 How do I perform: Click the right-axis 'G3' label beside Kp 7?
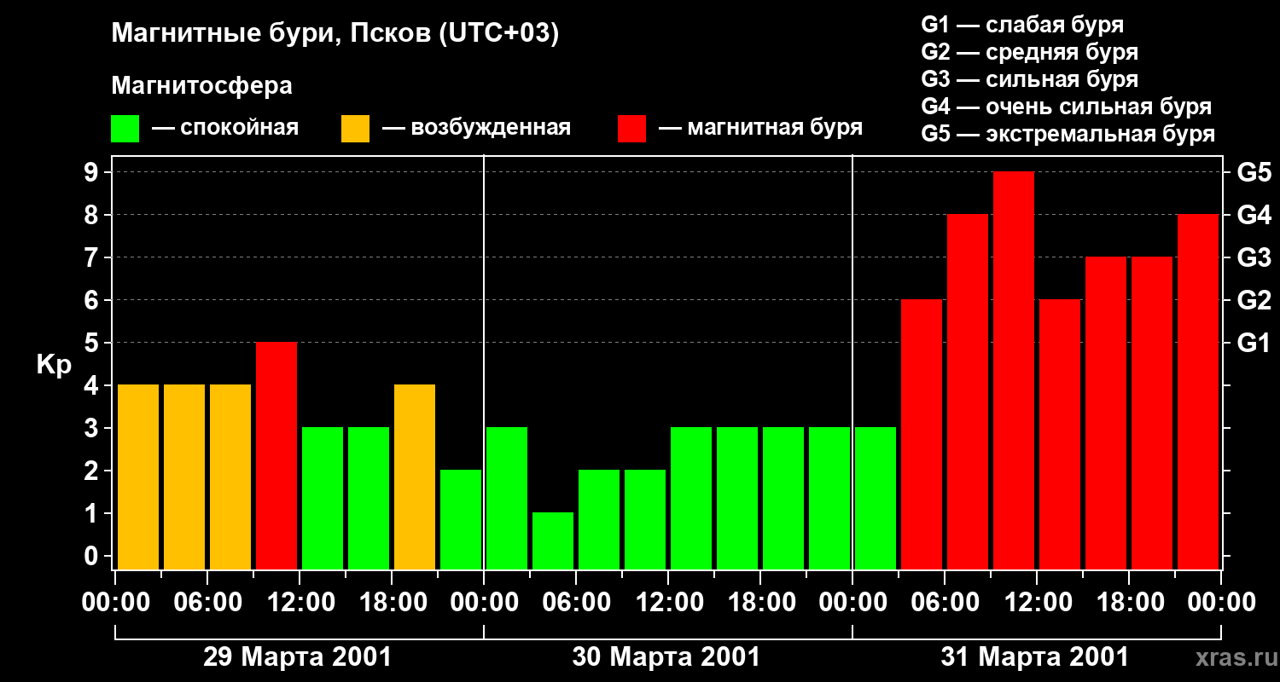(1254, 257)
